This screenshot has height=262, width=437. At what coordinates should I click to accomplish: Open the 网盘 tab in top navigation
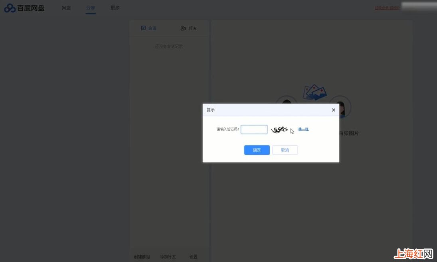point(66,8)
